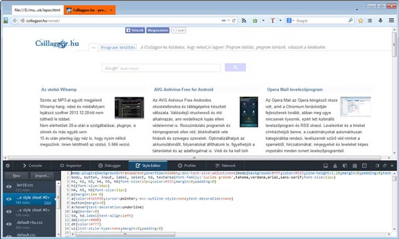
Task: Open the list all tabs dropdown
Action: pyautogui.click(x=357, y=10)
